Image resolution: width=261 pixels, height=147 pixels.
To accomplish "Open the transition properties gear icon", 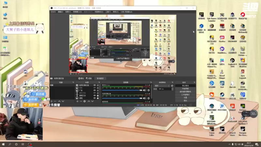I will (172, 86).
